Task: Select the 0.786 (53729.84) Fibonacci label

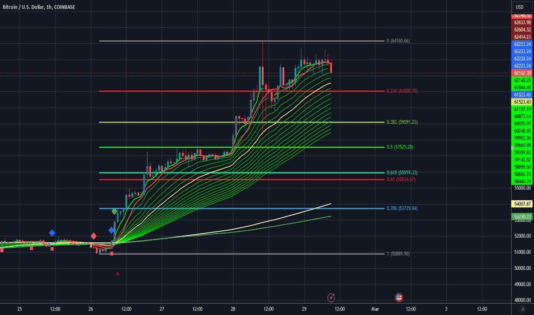Action: pos(402,208)
